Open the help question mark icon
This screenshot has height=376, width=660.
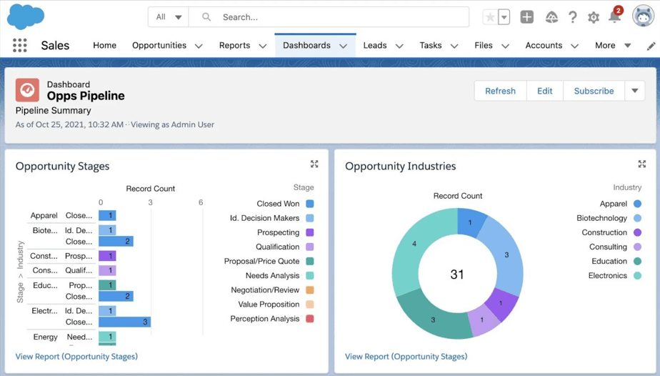(572, 17)
